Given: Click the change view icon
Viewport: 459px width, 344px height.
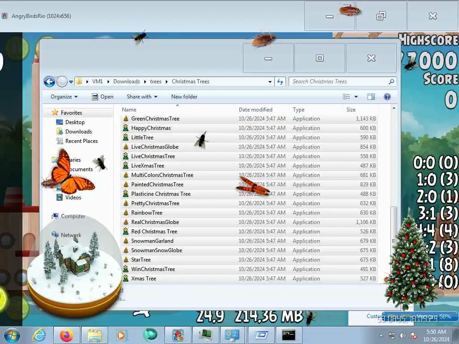Looking at the screenshot, I should (346, 97).
